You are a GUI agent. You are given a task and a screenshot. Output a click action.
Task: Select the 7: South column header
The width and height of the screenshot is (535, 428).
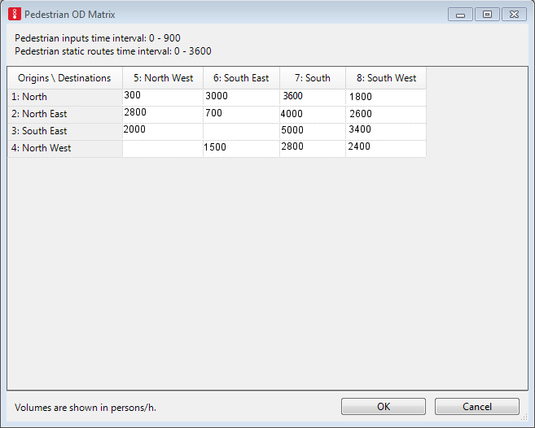313,78
